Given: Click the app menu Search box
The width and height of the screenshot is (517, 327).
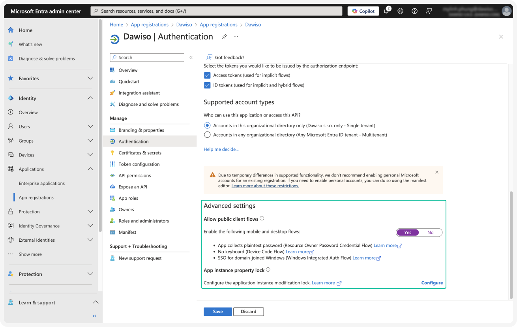Looking at the screenshot, I should point(147,57).
